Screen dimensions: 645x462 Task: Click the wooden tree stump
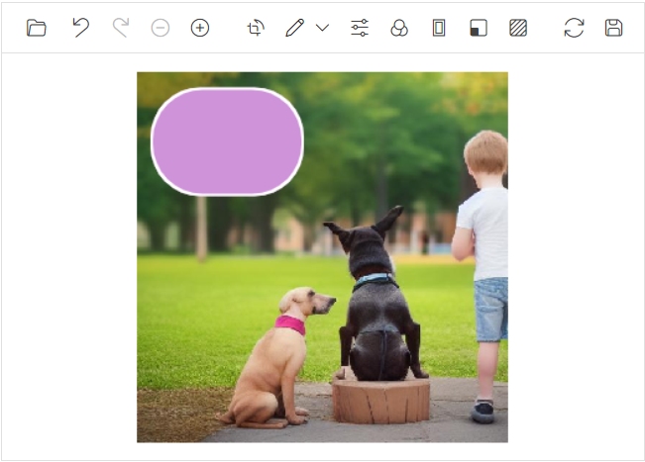pyautogui.click(x=380, y=401)
